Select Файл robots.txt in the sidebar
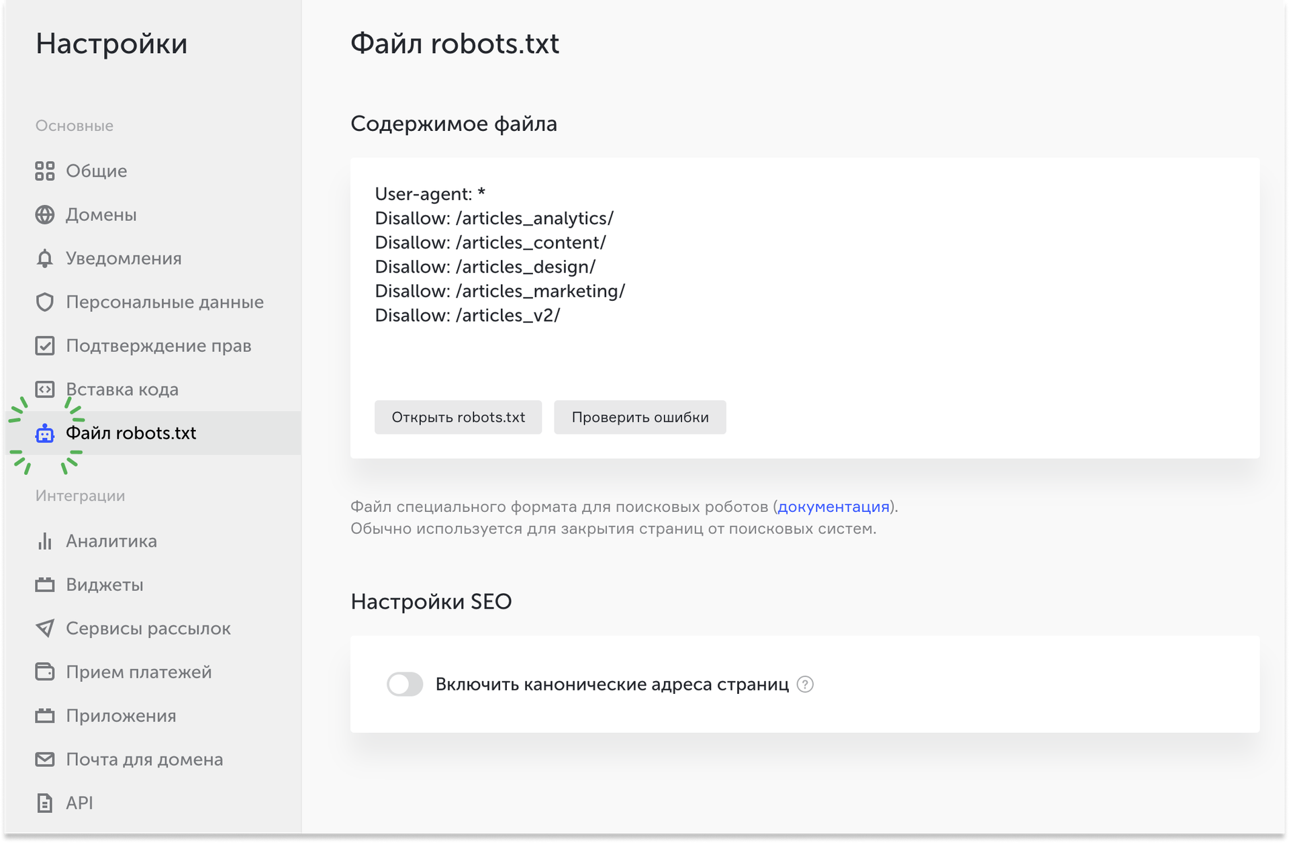 (153, 433)
